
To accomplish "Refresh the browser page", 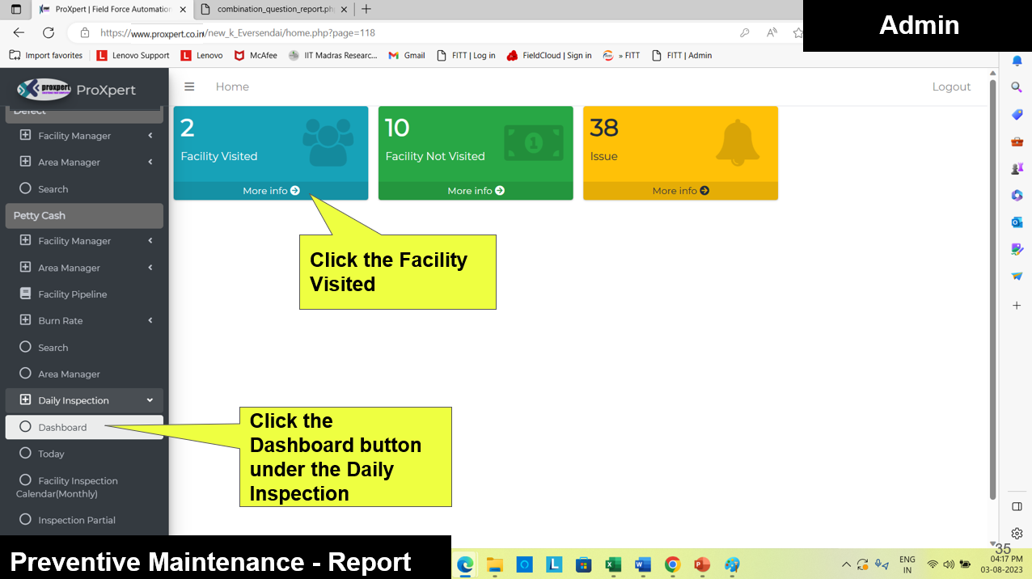I will 49,33.
